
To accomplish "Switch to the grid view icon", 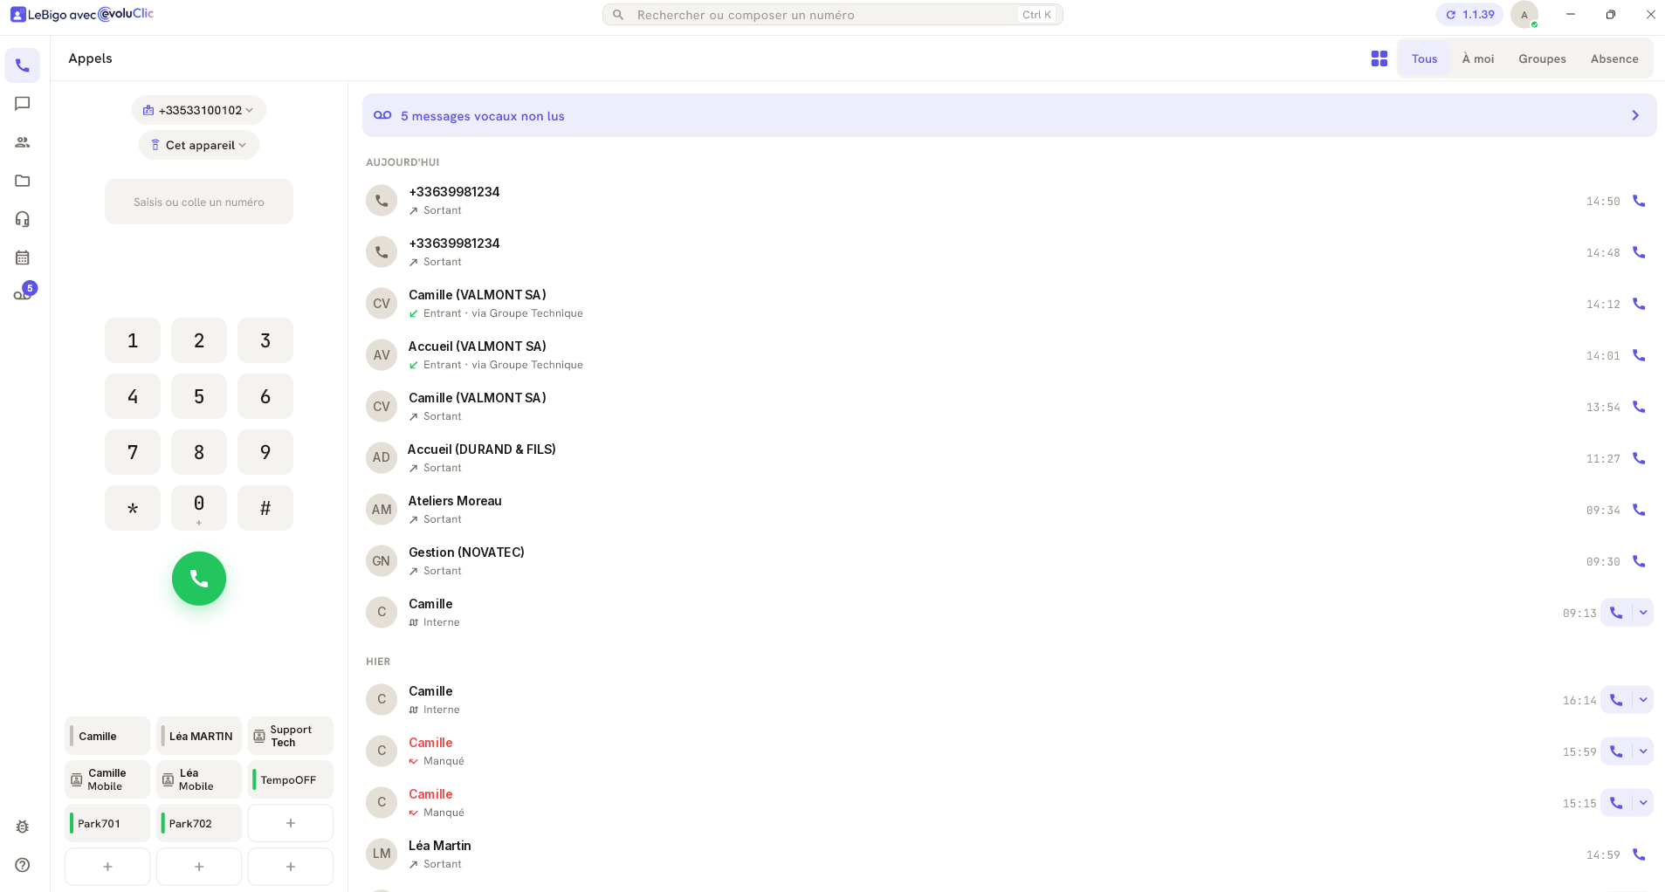I will click(1379, 58).
